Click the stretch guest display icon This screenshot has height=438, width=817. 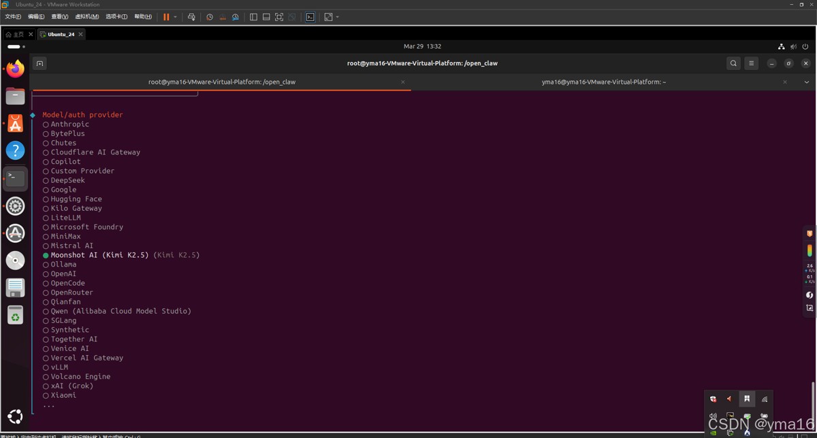tap(327, 17)
